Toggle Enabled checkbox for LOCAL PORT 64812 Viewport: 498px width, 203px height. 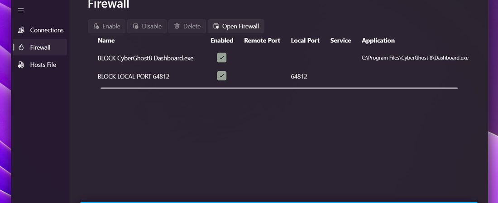[x=221, y=76]
